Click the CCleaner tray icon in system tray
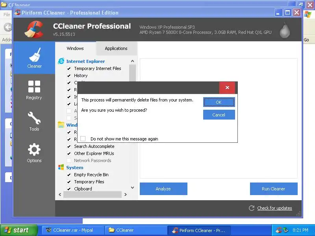 click(279, 230)
